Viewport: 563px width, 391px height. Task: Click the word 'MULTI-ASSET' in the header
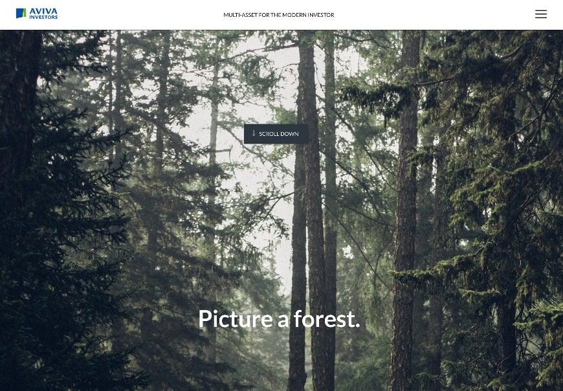click(x=240, y=15)
